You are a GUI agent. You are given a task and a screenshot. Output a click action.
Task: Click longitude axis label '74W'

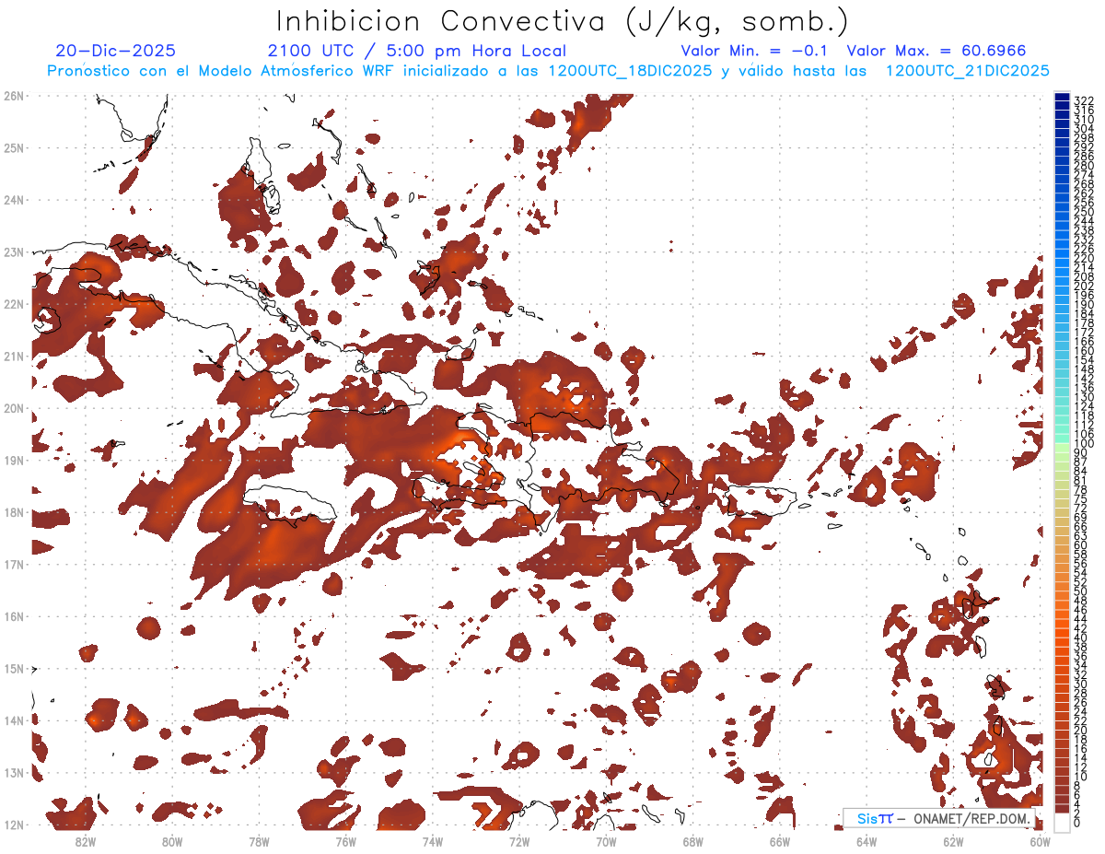click(x=433, y=841)
